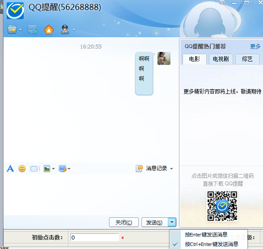The width and height of the screenshot is (263, 249).
Task: Open the 消息记录 message history
Action: point(156,168)
